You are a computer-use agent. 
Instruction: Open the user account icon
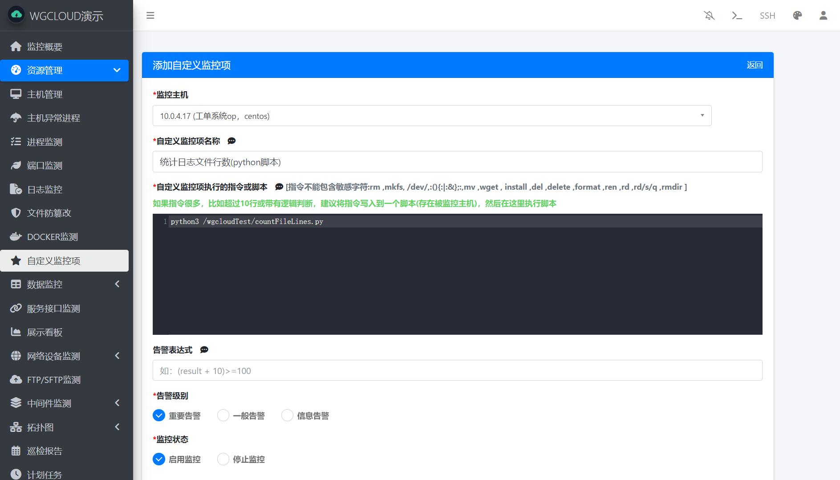pos(823,16)
